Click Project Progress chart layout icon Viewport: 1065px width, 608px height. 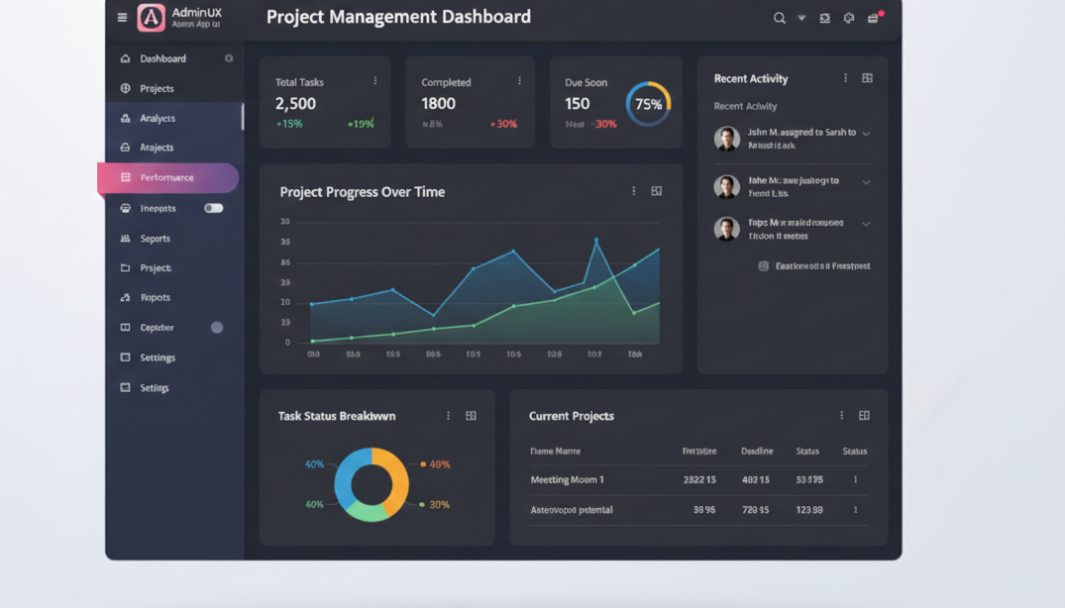(656, 191)
